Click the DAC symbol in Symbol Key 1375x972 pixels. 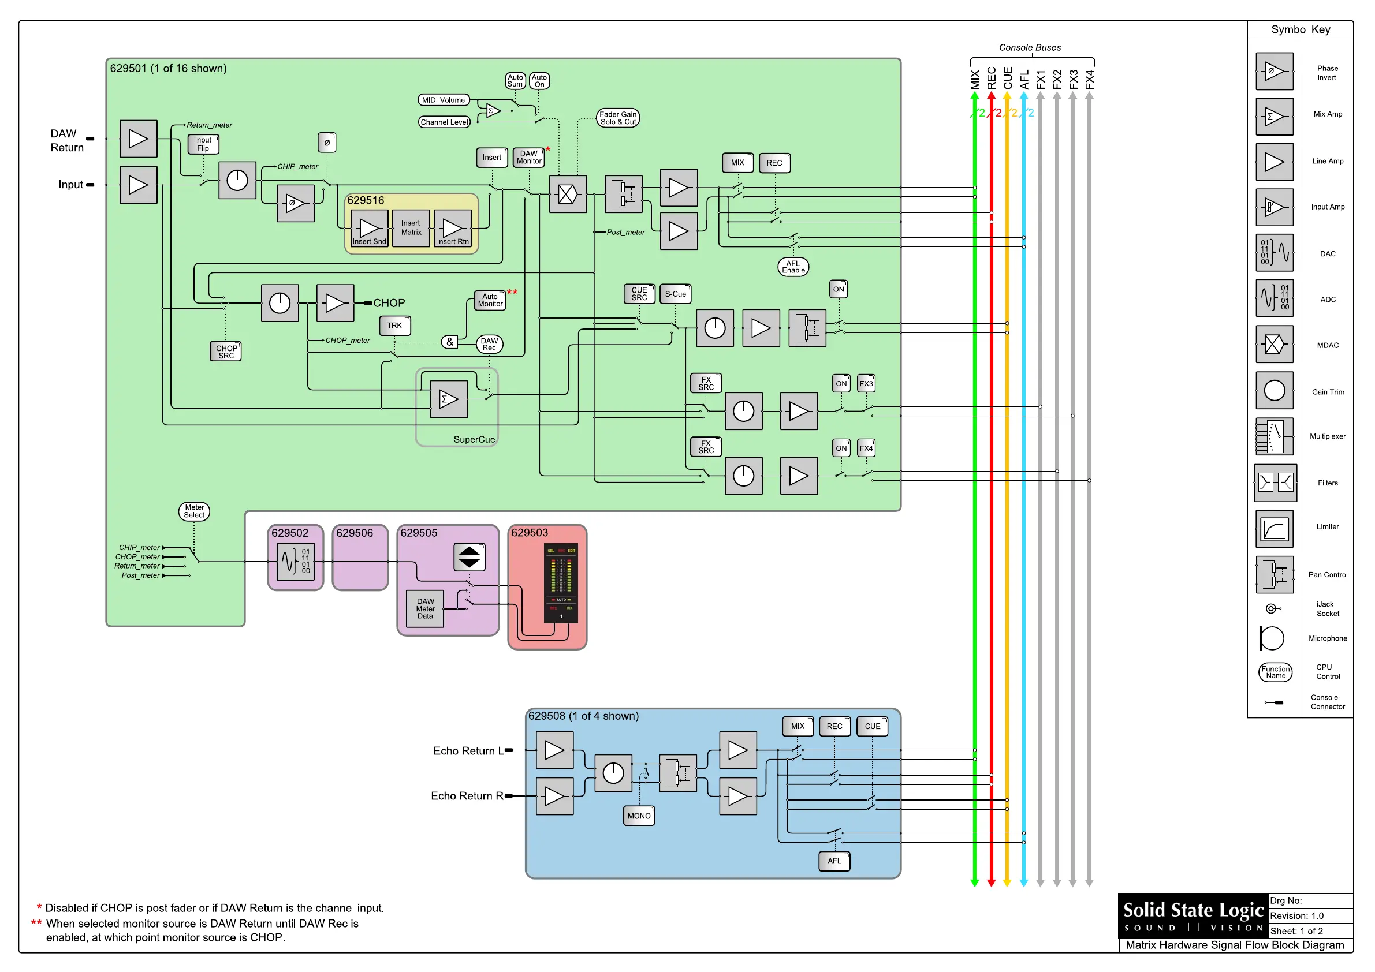[1274, 253]
